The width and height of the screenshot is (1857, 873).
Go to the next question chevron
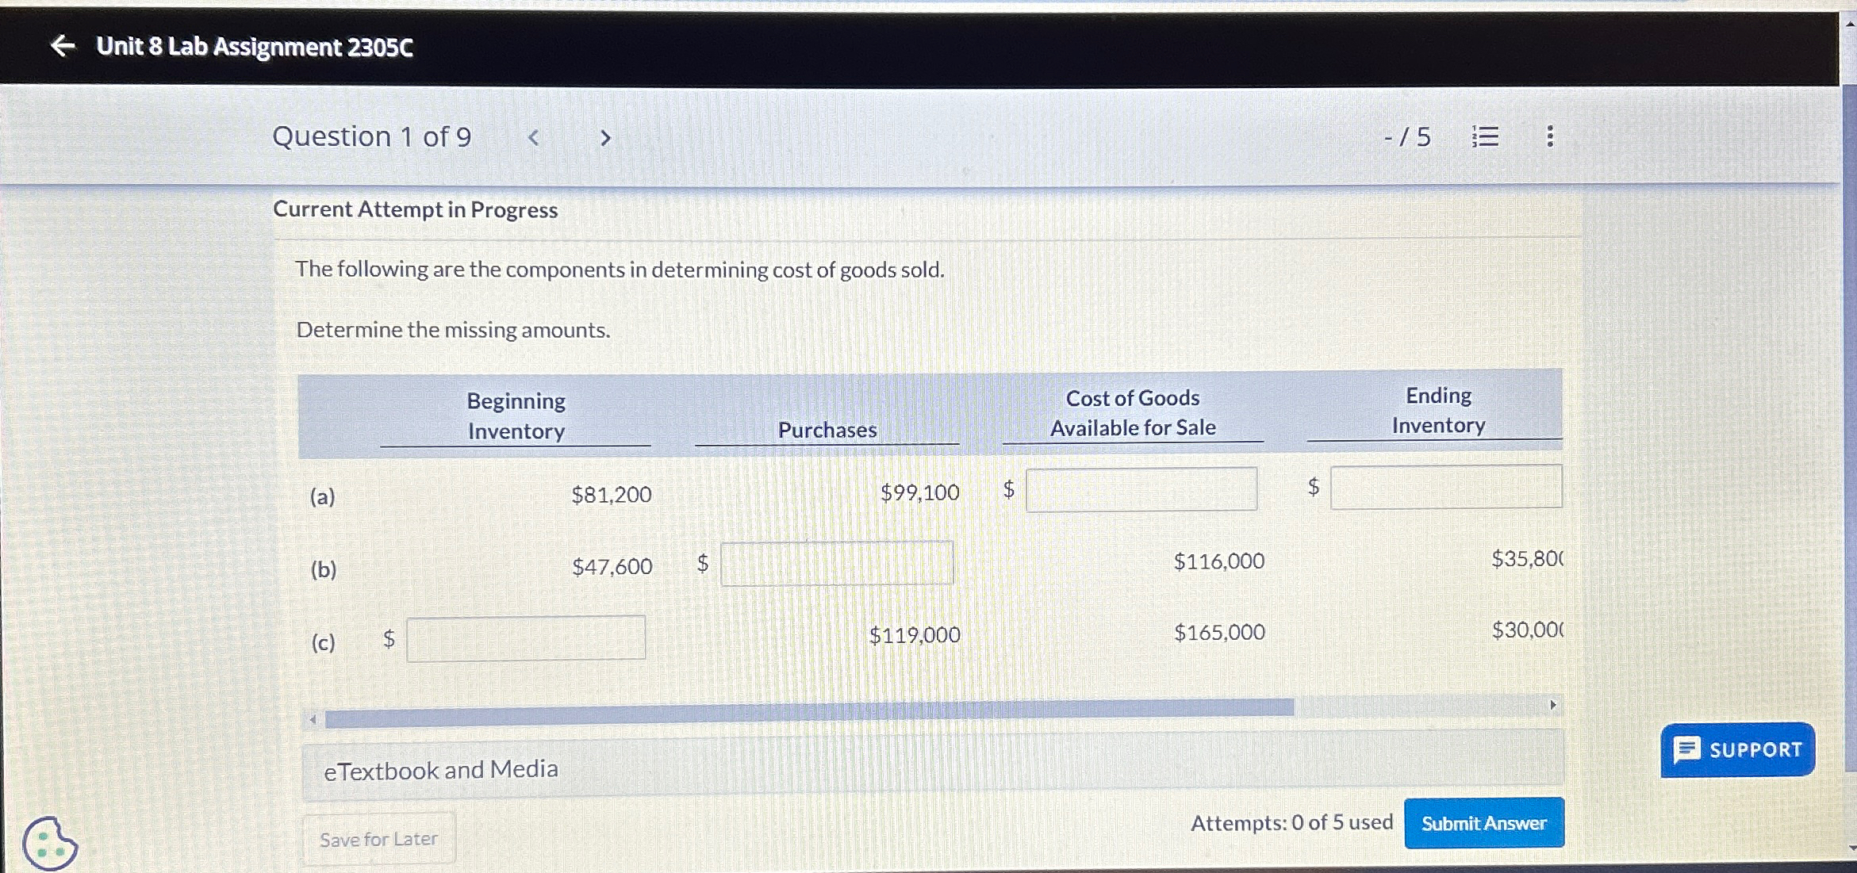click(604, 138)
